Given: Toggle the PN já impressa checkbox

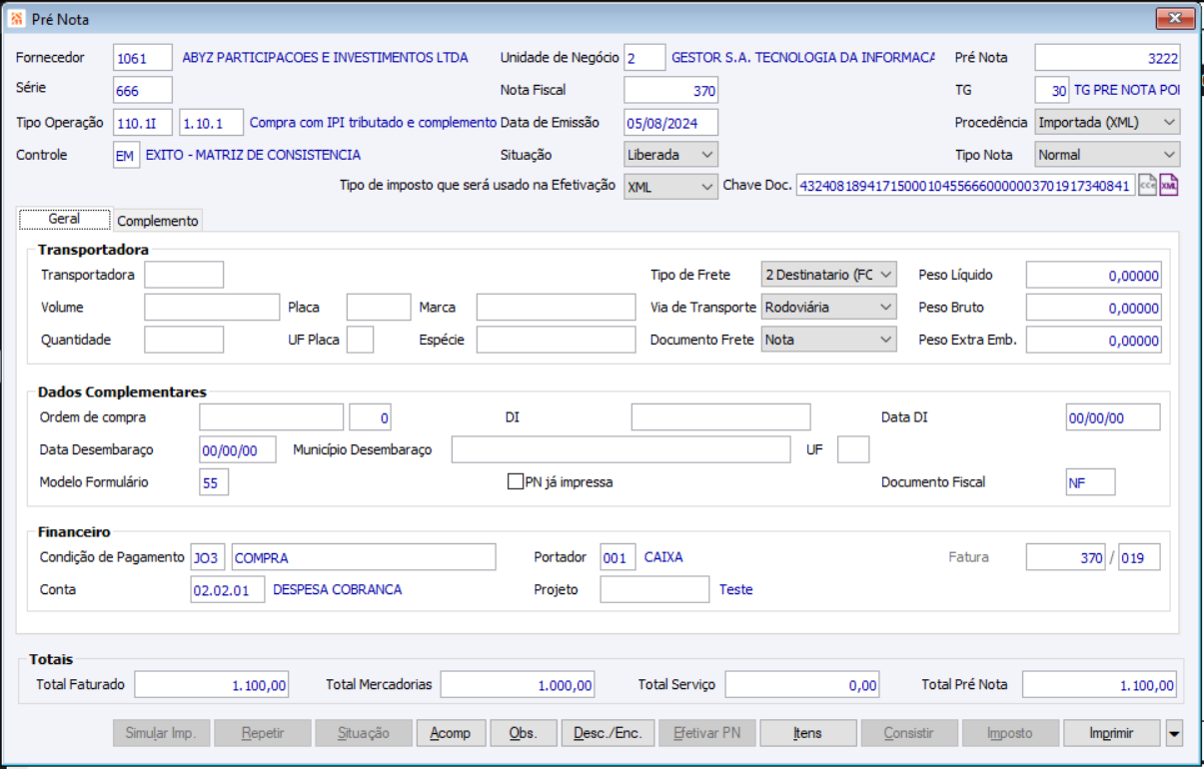Looking at the screenshot, I should pos(516,482).
